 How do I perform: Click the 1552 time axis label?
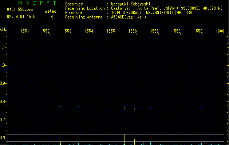(x=45, y=31)
